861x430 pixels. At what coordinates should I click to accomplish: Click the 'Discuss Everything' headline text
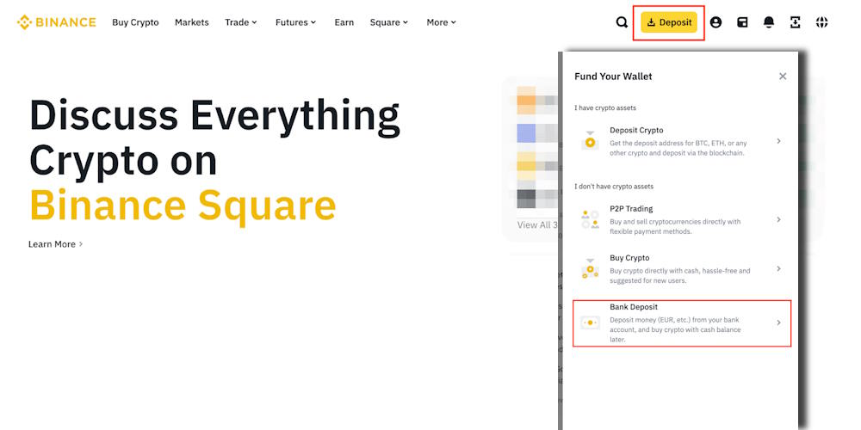coord(214,116)
